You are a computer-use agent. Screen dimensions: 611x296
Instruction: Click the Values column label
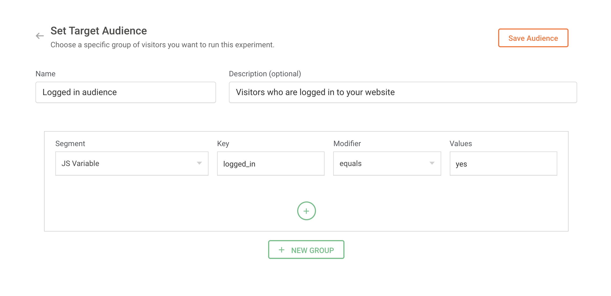461,144
